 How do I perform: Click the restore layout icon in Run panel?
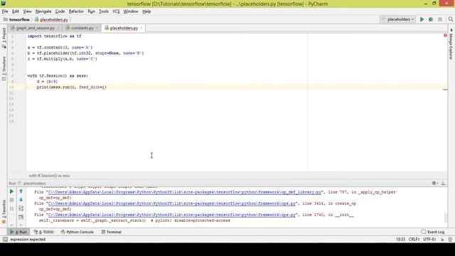click(21, 217)
